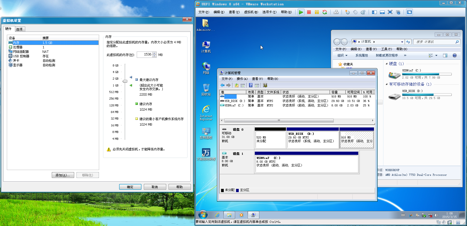
Task: Click the 确定 button in 虚拟机设置
Action: click(x=130, y=187)
